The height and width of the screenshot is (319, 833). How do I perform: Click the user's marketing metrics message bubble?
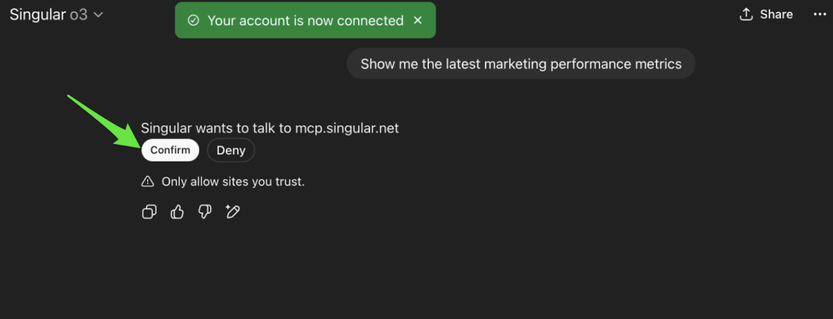(520, 63)
